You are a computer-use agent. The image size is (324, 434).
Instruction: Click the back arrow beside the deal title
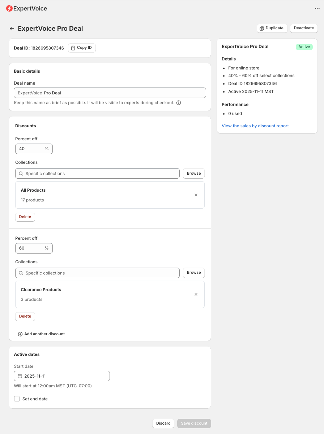[x=12, y=29]
